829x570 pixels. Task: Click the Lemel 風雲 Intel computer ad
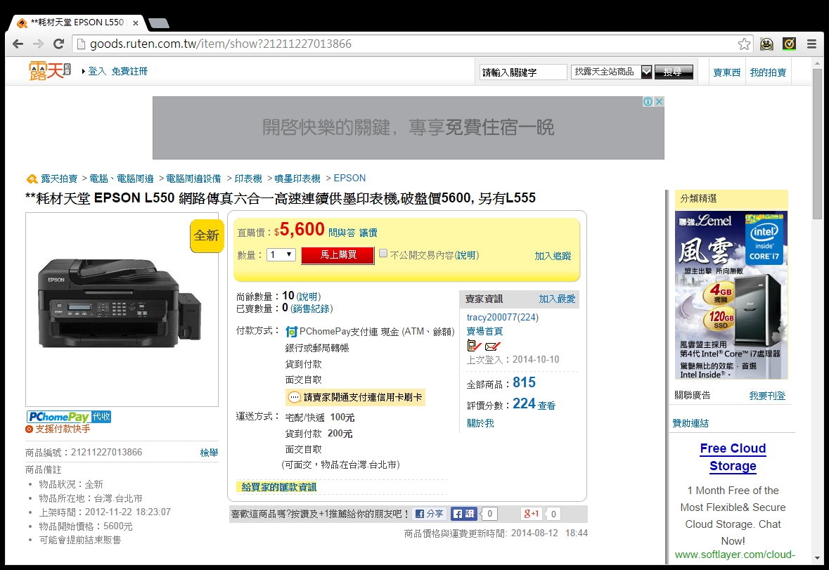[731, 295]
